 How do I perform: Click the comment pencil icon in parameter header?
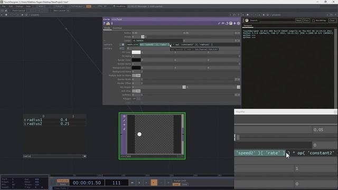pos(219,23)
